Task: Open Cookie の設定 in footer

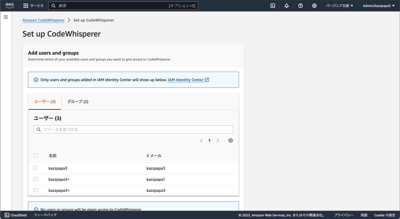Action: [385, 215]
